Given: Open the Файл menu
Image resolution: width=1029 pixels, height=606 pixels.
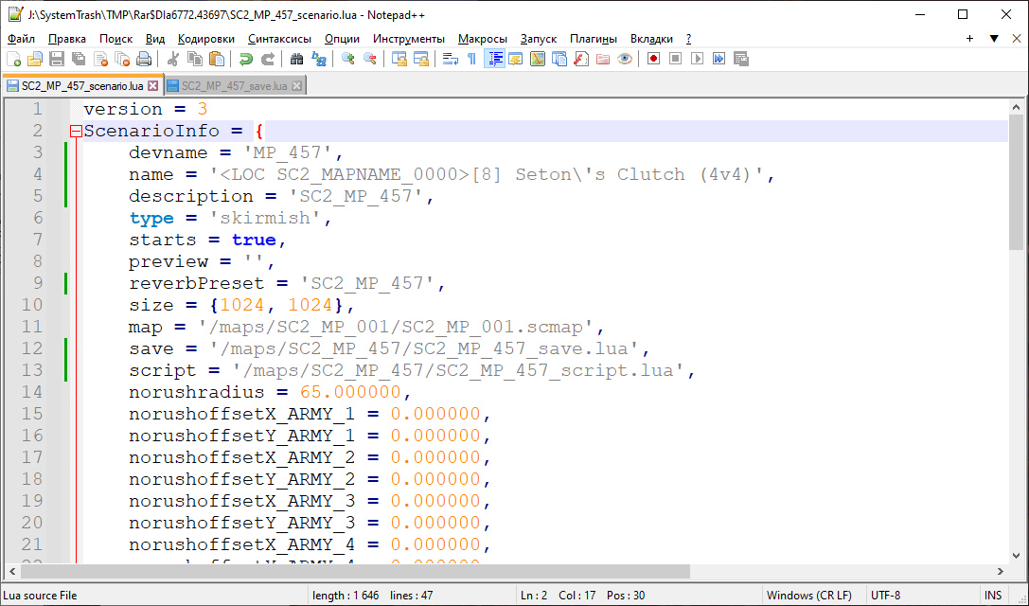Looking at the screenshot, I should pos(22,39).
